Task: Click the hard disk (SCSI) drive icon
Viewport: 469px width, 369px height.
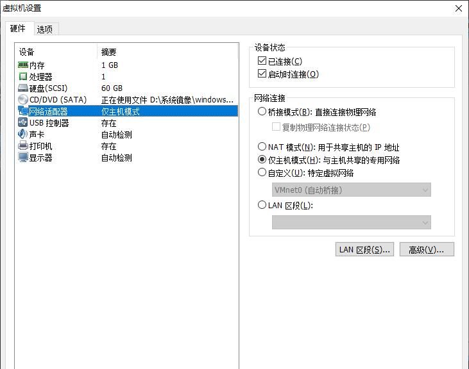Action: pyautogui.click(x=23, y=88)
